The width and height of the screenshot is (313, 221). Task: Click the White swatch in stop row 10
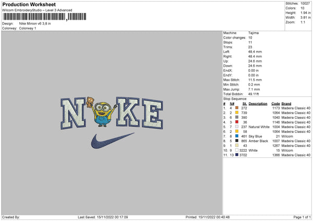[237, 150]
